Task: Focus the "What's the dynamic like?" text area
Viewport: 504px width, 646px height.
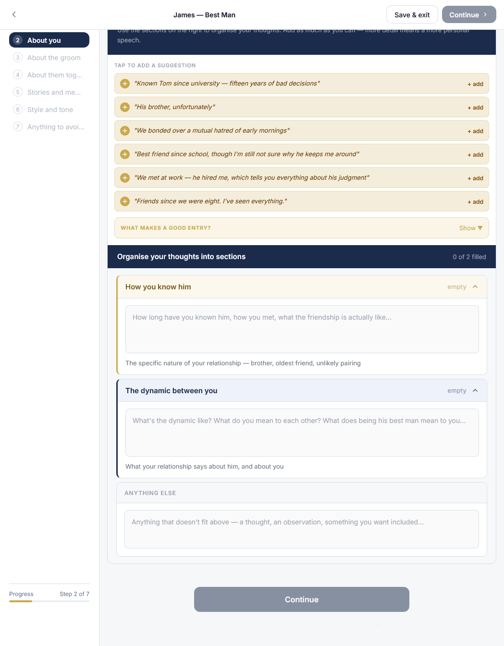Action: point(302,433)
